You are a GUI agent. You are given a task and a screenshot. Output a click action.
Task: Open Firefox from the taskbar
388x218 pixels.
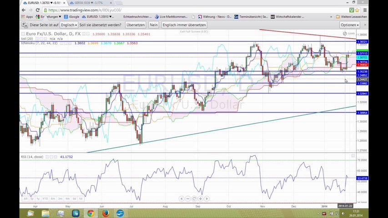click(106, 213)
